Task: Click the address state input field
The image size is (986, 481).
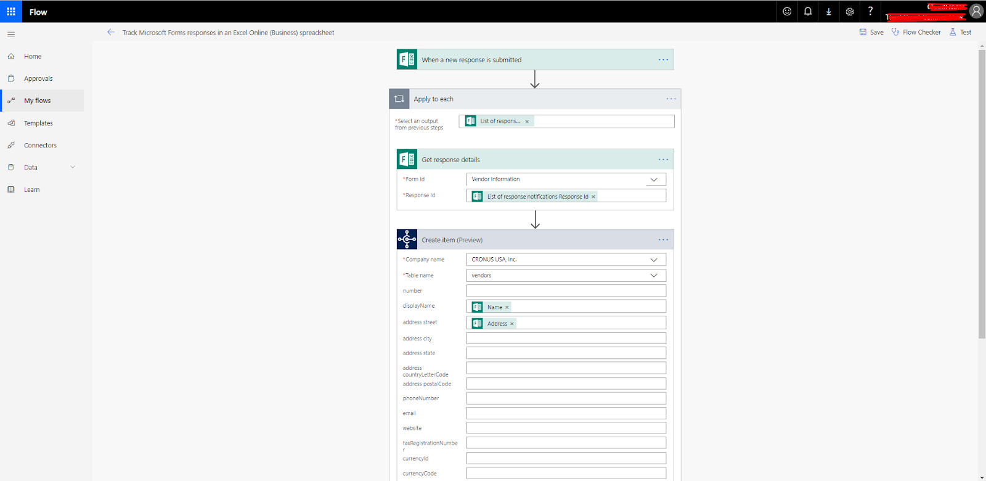Action: 566,353
